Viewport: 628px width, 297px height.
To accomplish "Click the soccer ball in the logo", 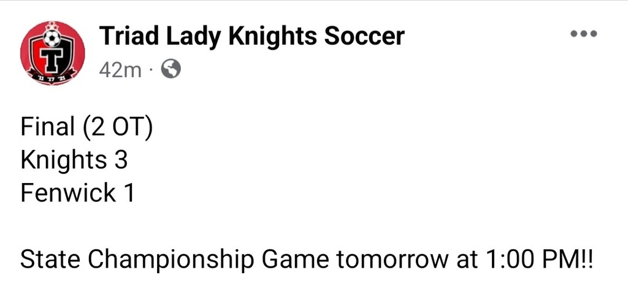I will pyautogui.click(x=52, y=39).
